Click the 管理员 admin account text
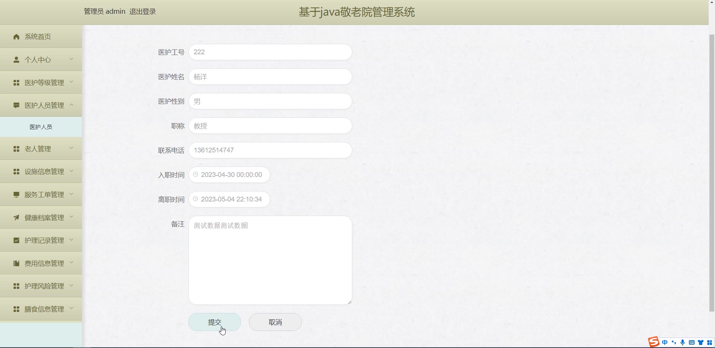 [x=104, y=12]
